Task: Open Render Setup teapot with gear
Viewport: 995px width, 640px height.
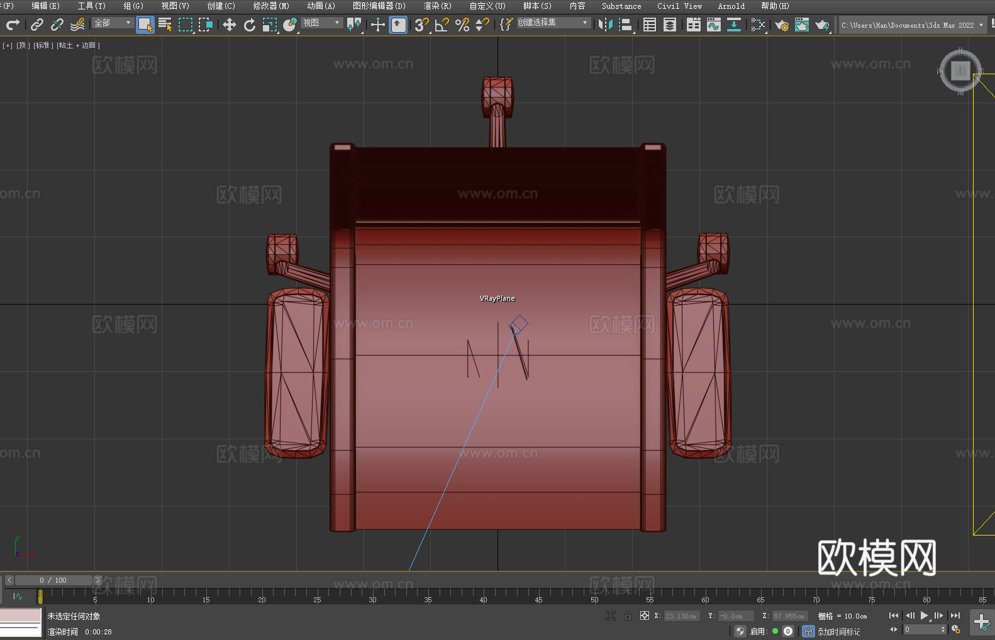Action: point(782,25)
